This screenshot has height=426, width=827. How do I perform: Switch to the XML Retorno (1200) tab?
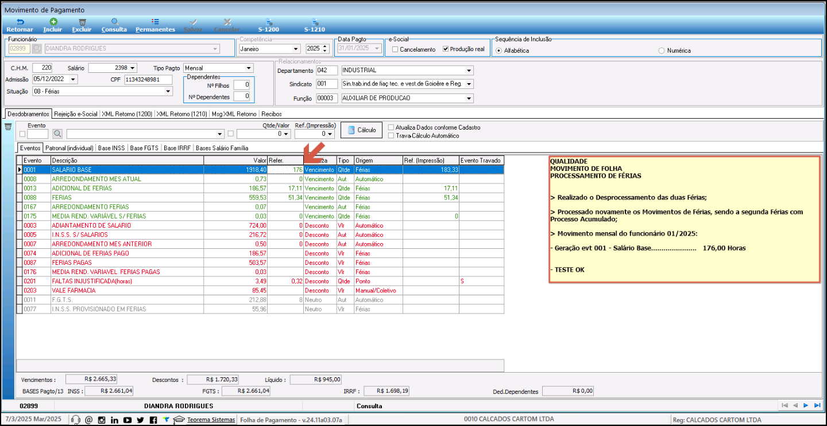pos(127,114)
